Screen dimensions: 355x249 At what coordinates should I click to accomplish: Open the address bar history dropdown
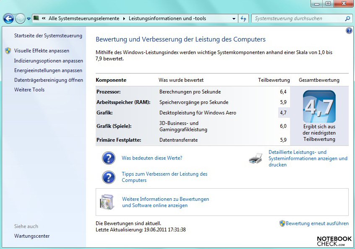pyautogui.click(x=234, y=19)
